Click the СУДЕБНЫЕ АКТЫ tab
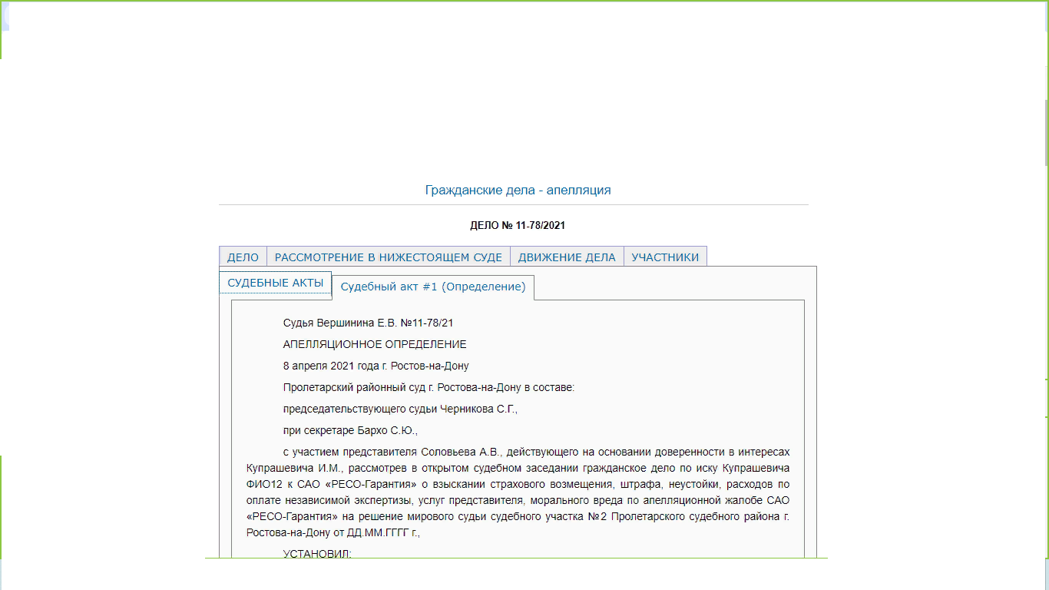Image resolution: width=1049 pixels, height=590 pixels. point(275,283)
